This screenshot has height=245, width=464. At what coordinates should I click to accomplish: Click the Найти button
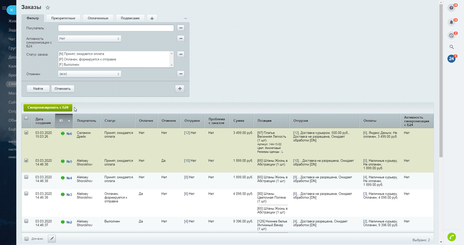coord(38,89)
